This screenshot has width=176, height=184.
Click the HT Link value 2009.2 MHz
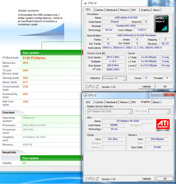point(113,70)
